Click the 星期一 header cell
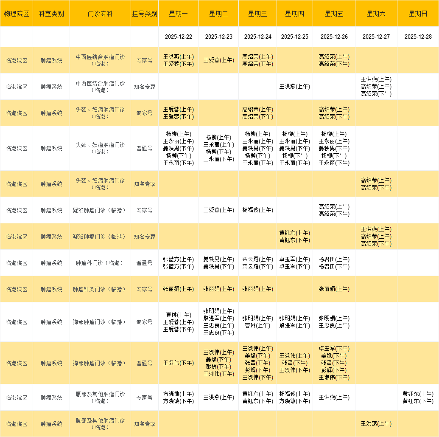Image resolution: width=439 pixels, height=437 pixels. pos(178,14)
